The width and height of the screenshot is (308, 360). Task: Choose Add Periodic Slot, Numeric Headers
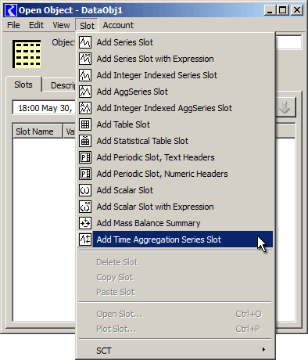click(x=175, y=174)
